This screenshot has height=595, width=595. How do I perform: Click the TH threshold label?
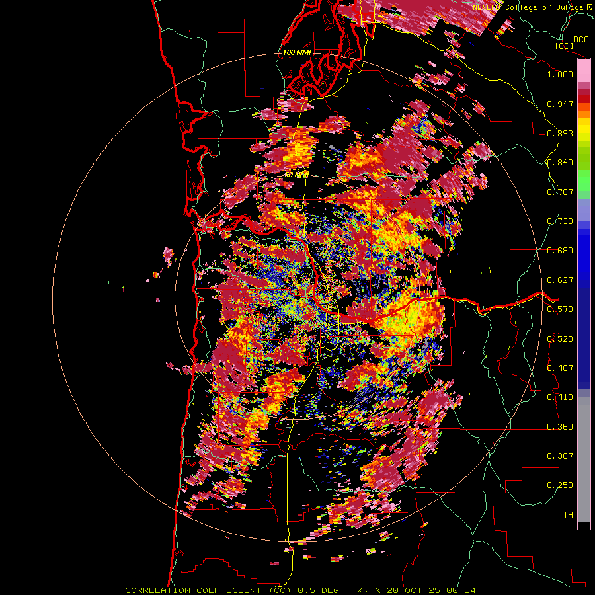(568, 515)
